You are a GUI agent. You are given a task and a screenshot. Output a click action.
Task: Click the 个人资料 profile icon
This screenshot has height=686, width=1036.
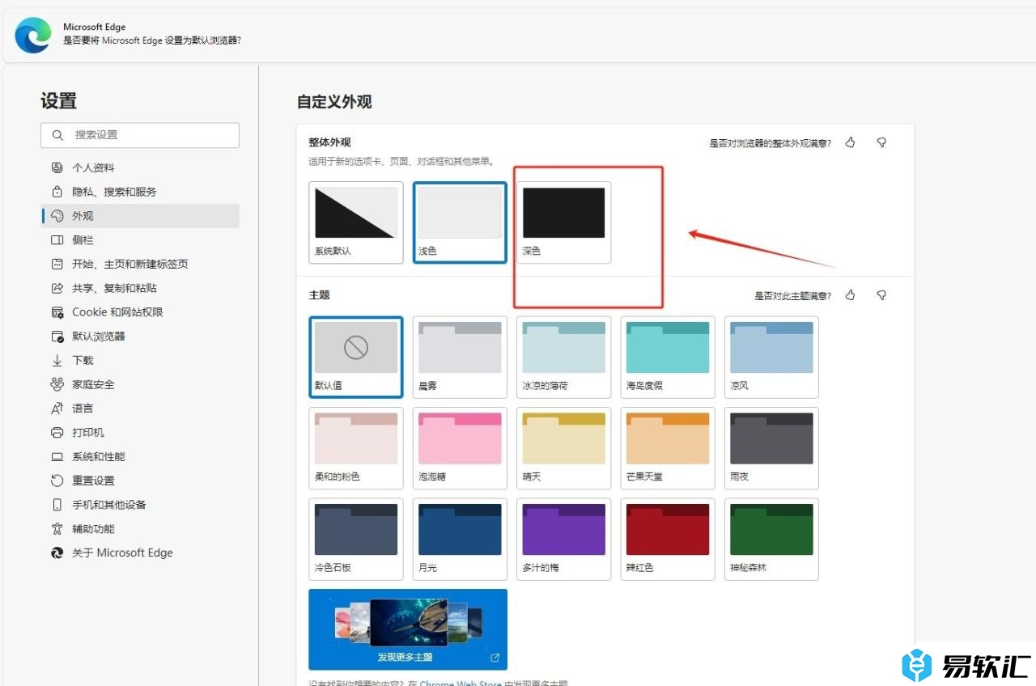[57, 167]
